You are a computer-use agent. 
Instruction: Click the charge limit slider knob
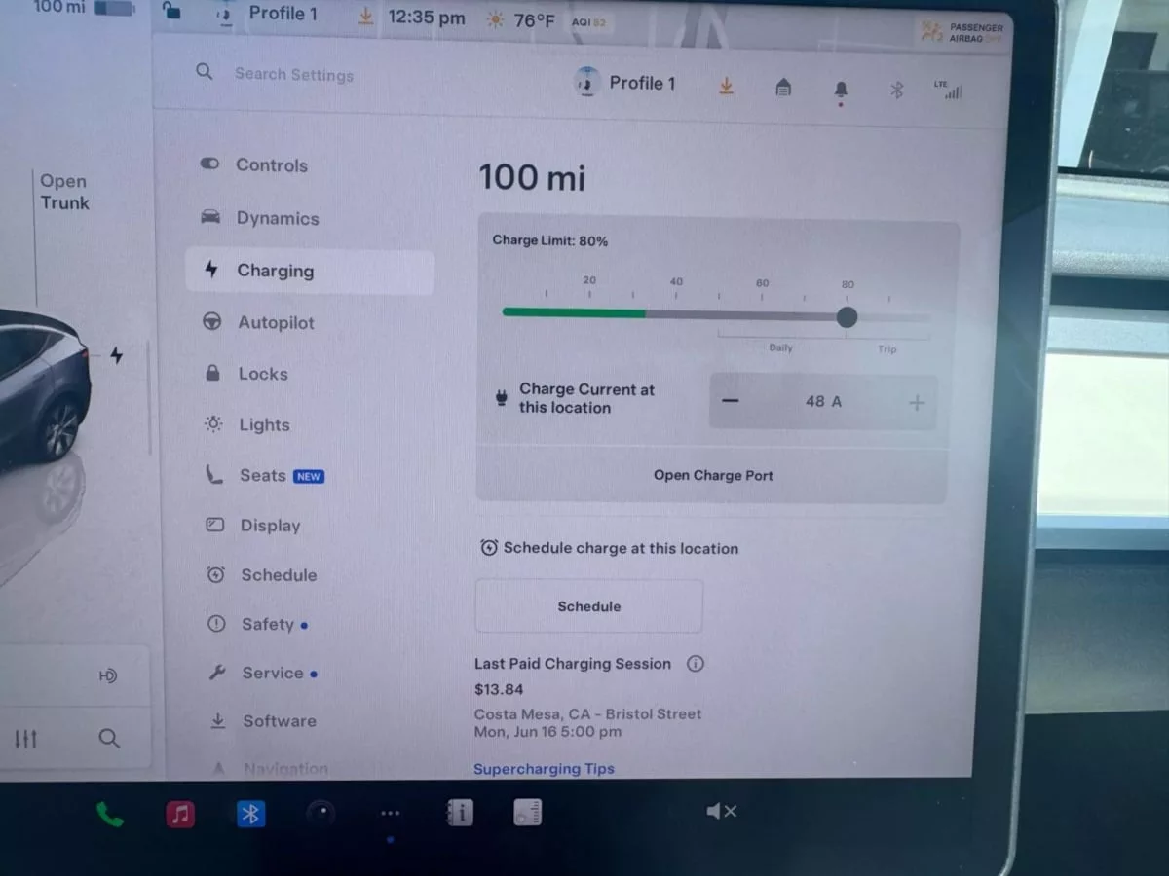tap(847, 316)
